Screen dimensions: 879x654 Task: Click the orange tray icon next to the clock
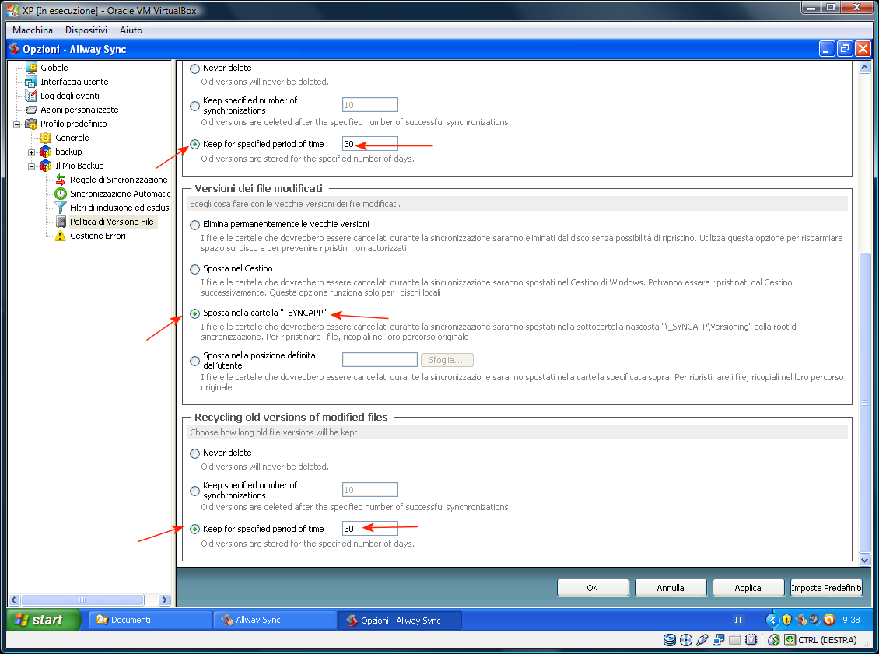pyautogui.click(x=829, y=620)
